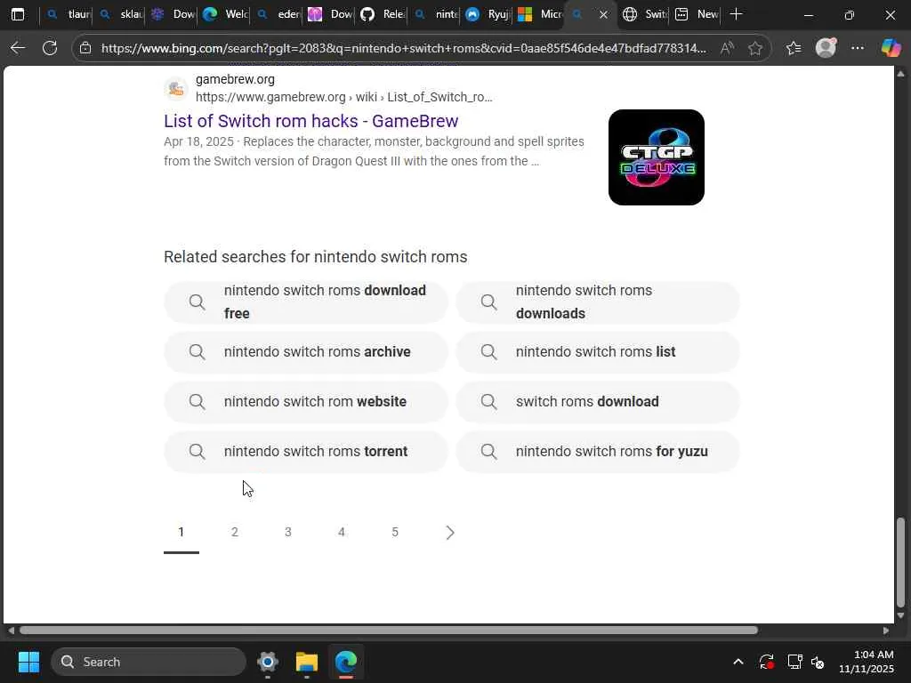This screenshot has width=911, height=683.
Task: Reload the page with the refresh icon
Action: 50,48
